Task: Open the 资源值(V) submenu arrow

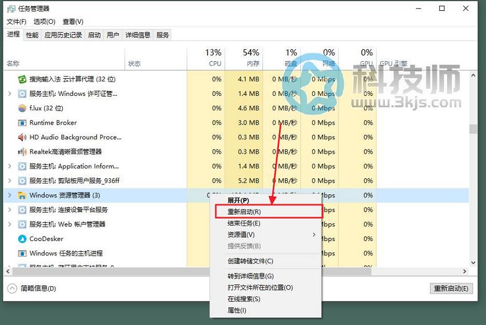Action: pyautogui.click(x=314, y=235)
